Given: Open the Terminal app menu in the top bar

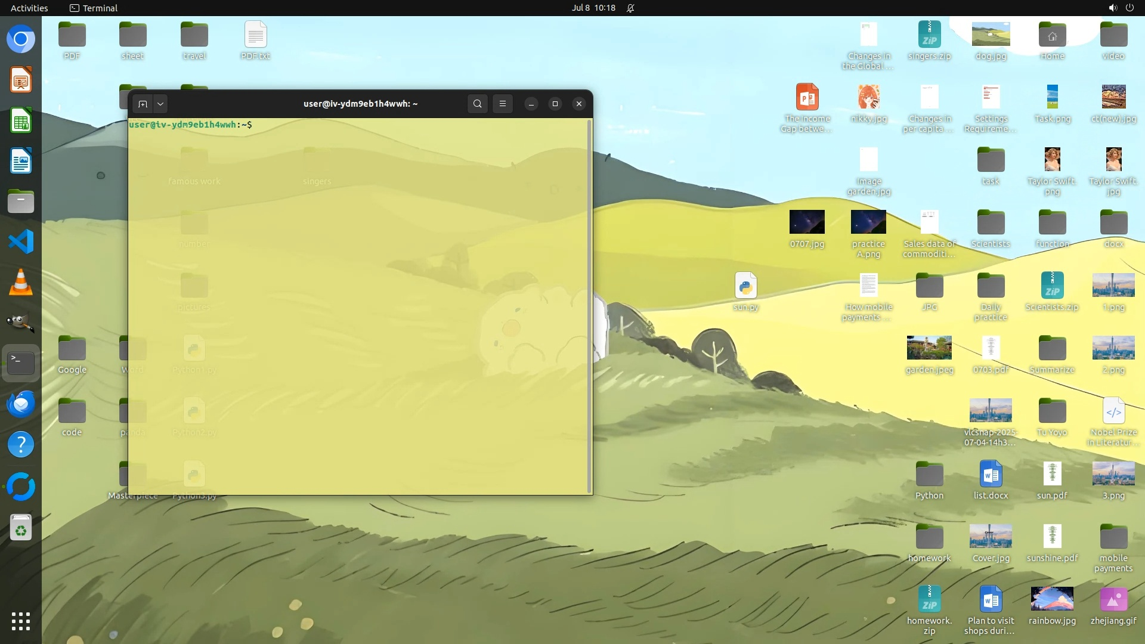Looking at the screenshot, I should (94, 8).
